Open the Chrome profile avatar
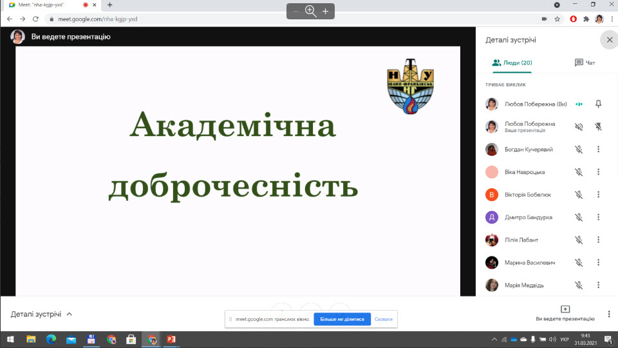This screenshot has width=618, height=348. (x=599, y=19)
